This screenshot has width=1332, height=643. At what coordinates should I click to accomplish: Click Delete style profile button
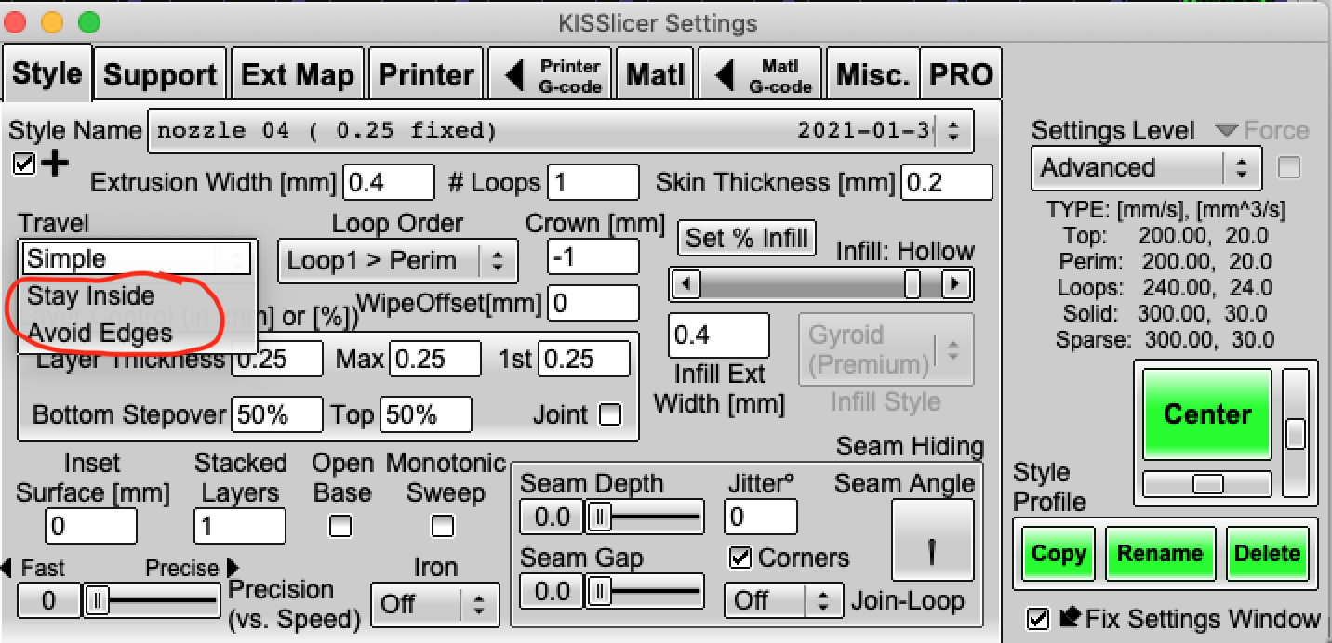click(x=1266, y=554)
